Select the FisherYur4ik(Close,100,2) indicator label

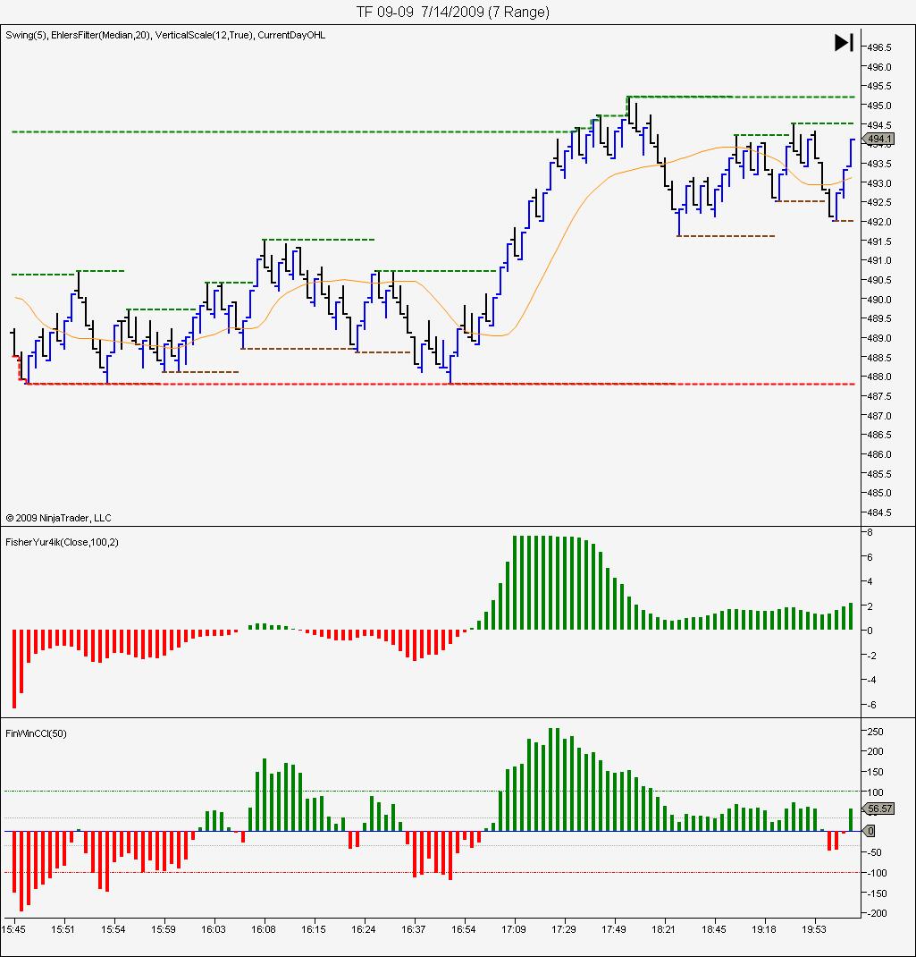point(62,542)
